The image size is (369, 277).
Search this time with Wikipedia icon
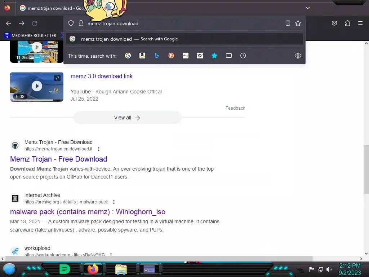coord(200,56)
